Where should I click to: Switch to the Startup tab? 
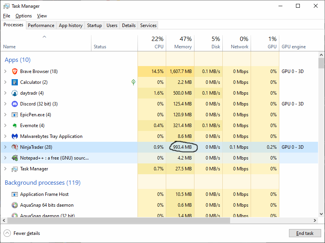94,25
